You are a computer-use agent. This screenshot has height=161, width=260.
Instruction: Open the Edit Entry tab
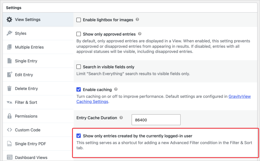click(38, 75)
